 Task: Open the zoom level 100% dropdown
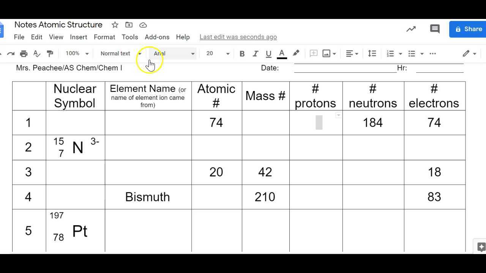pyautogui.click(x=76, y=53)
